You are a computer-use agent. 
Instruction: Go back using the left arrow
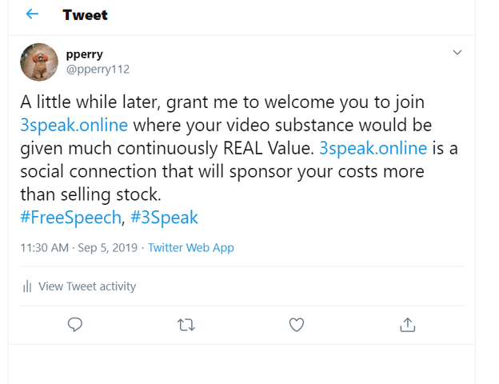pos(32,14)
